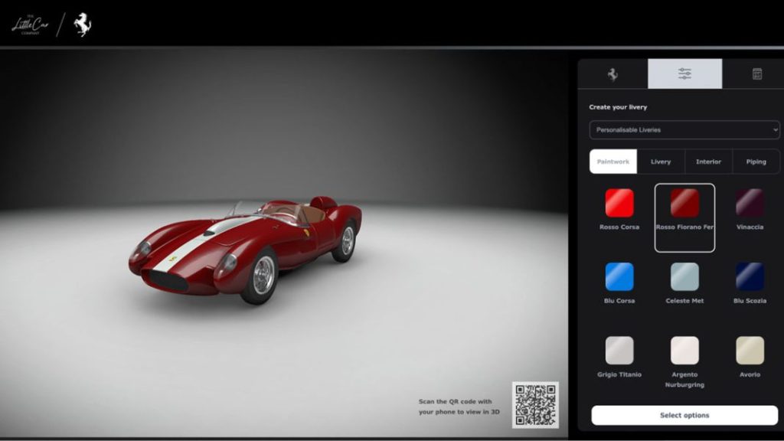Switch to the Paintwork tab
The image size is (784, 441).
tap(613, 162)
